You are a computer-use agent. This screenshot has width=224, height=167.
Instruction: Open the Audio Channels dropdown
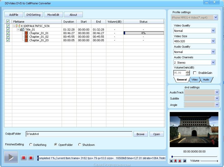tap(213, 62)
